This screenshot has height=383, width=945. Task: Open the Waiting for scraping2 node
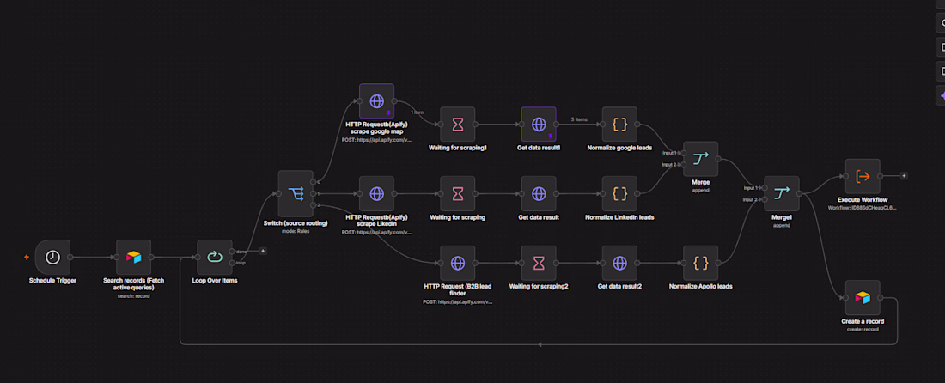coord(539,263)
